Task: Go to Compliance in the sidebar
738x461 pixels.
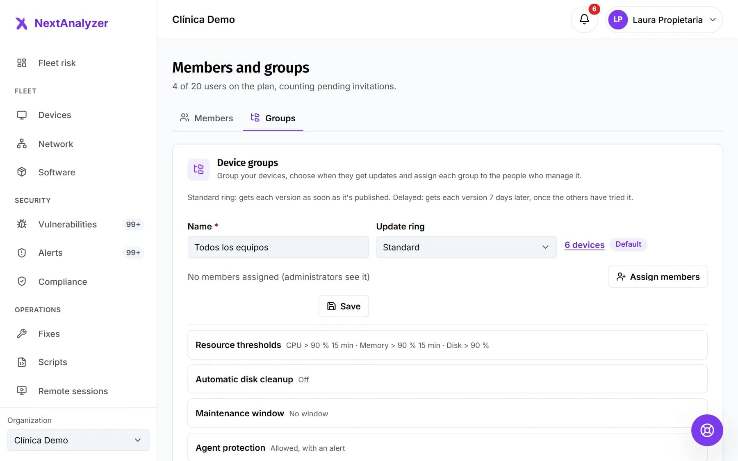Action: click(78, 282)
